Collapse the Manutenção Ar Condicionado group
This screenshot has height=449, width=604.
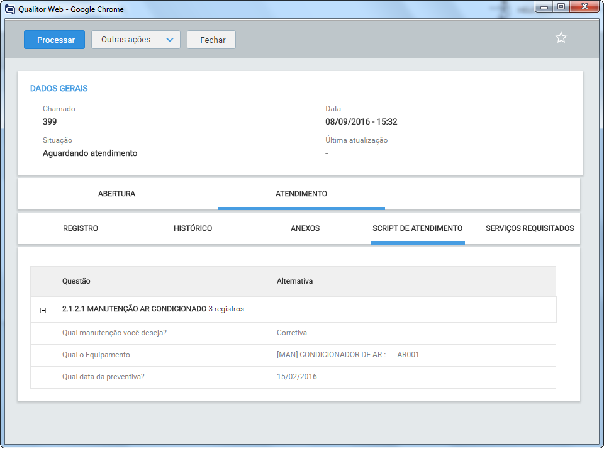[43, 309]
